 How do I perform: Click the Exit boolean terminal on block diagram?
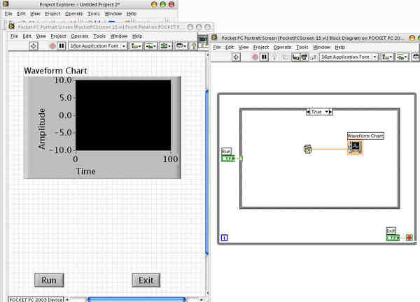pyautogui.click(x=393, y=238)
